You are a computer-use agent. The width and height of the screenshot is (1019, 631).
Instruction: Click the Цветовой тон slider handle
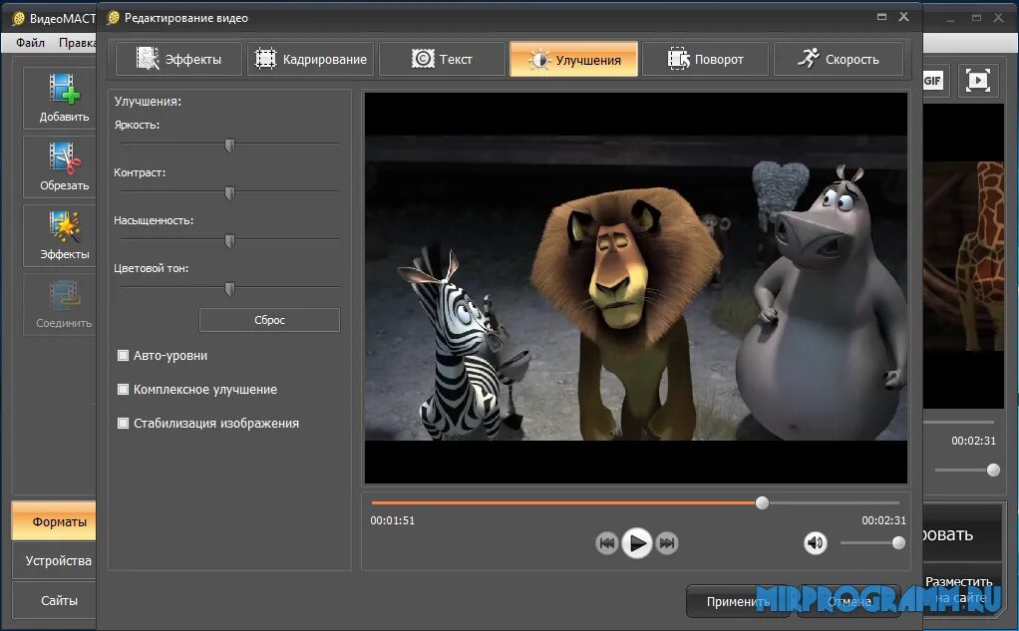pos(229,289)
